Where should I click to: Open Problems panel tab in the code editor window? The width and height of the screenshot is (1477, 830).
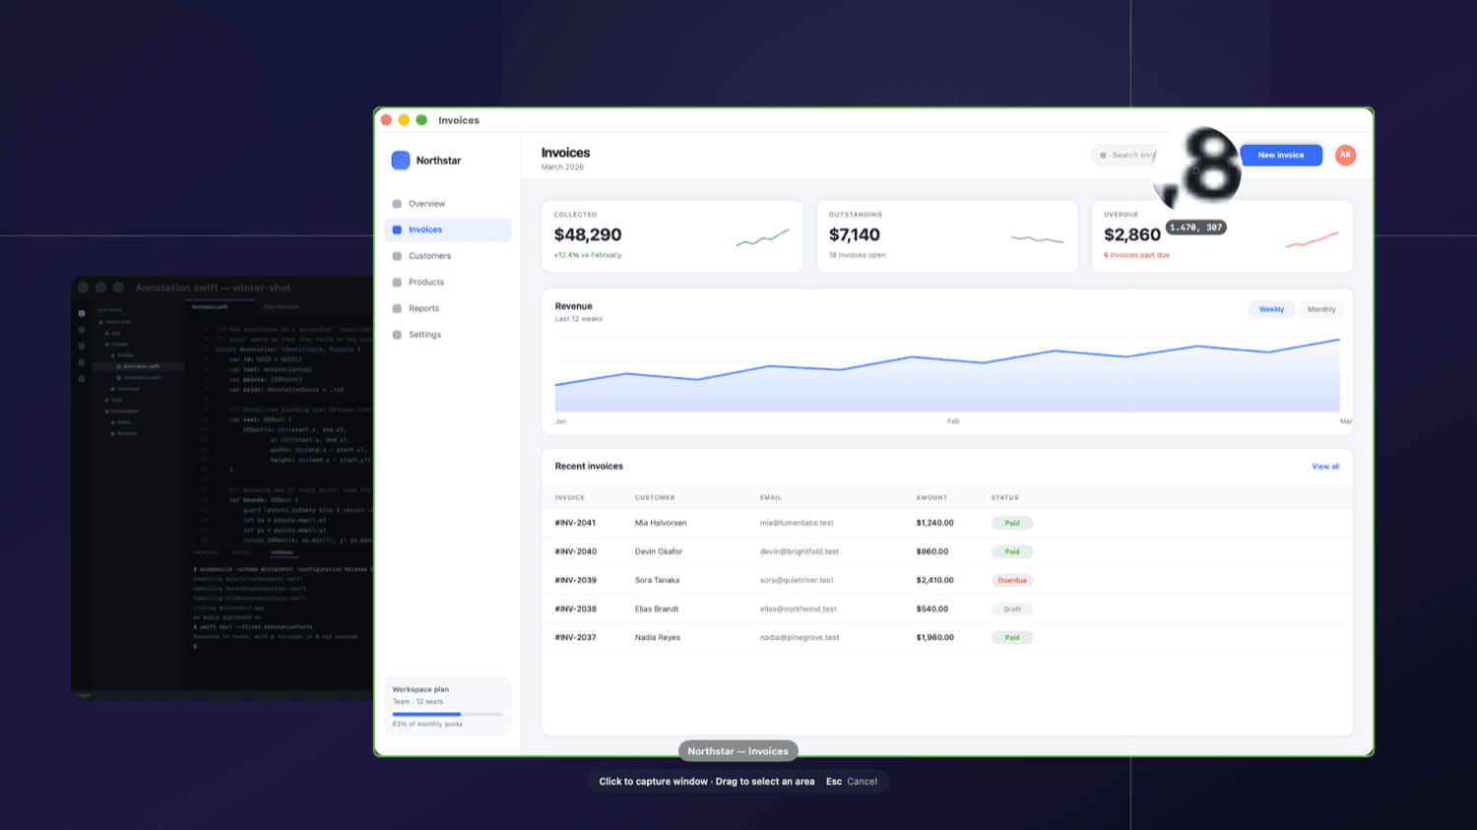[x=205, y=552]
